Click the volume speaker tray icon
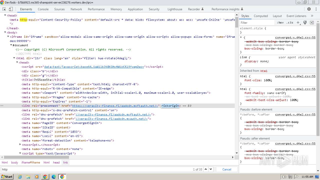The width and height of the screenshot is (320, 180). point(284,177)
